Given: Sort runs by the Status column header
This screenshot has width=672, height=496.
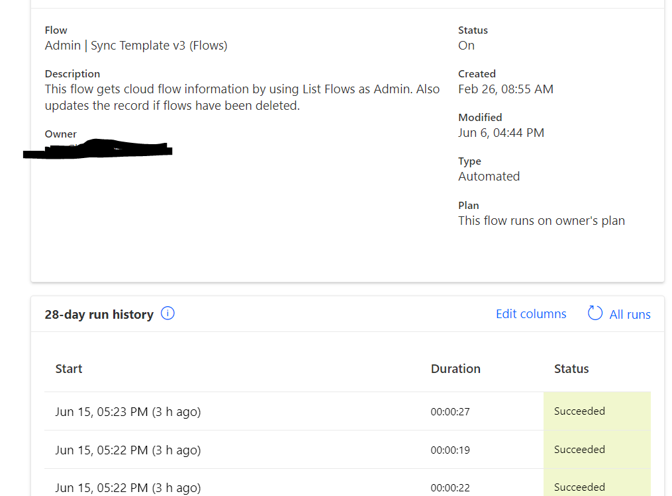Looking at the screenshot, I should [571, 368].
